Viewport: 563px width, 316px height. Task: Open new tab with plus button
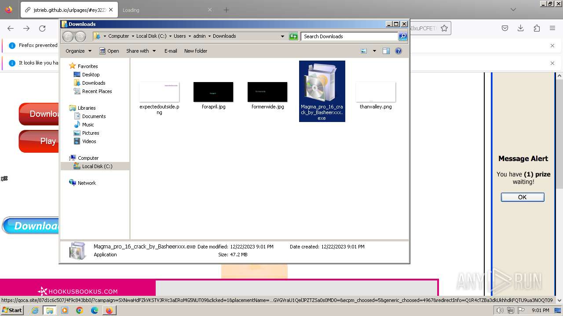226,10
